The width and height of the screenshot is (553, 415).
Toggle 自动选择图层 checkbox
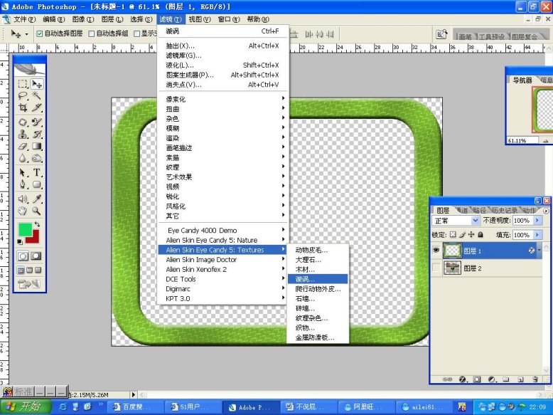tap(40, 33)
